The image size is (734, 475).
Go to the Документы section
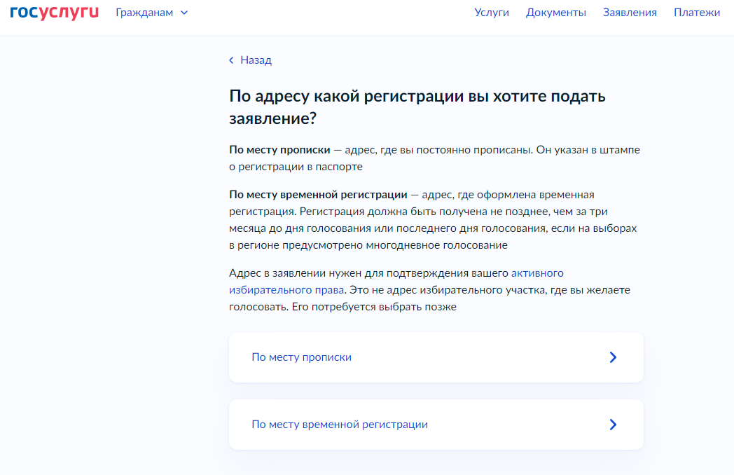(556, 13)
